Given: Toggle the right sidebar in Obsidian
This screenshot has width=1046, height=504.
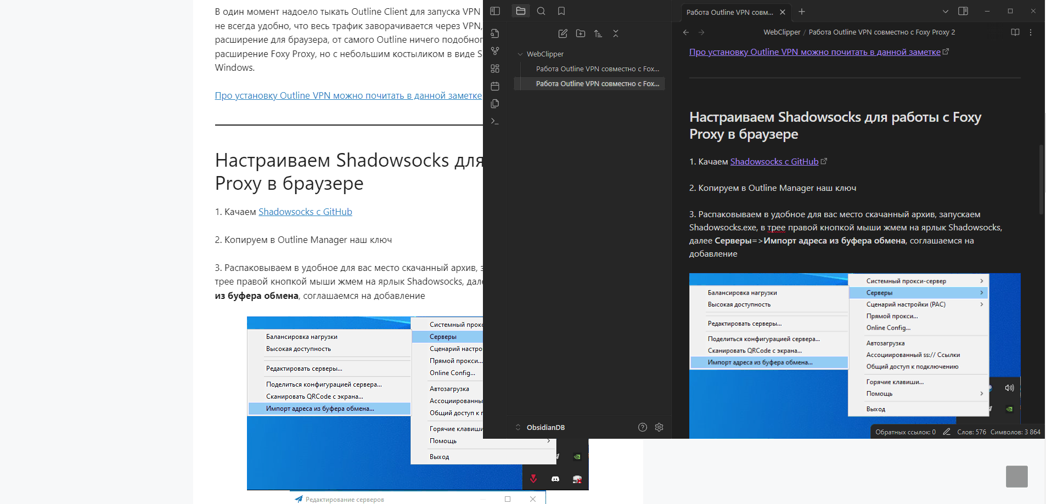Looking at the screenshot, I should [x=963, y=11].
